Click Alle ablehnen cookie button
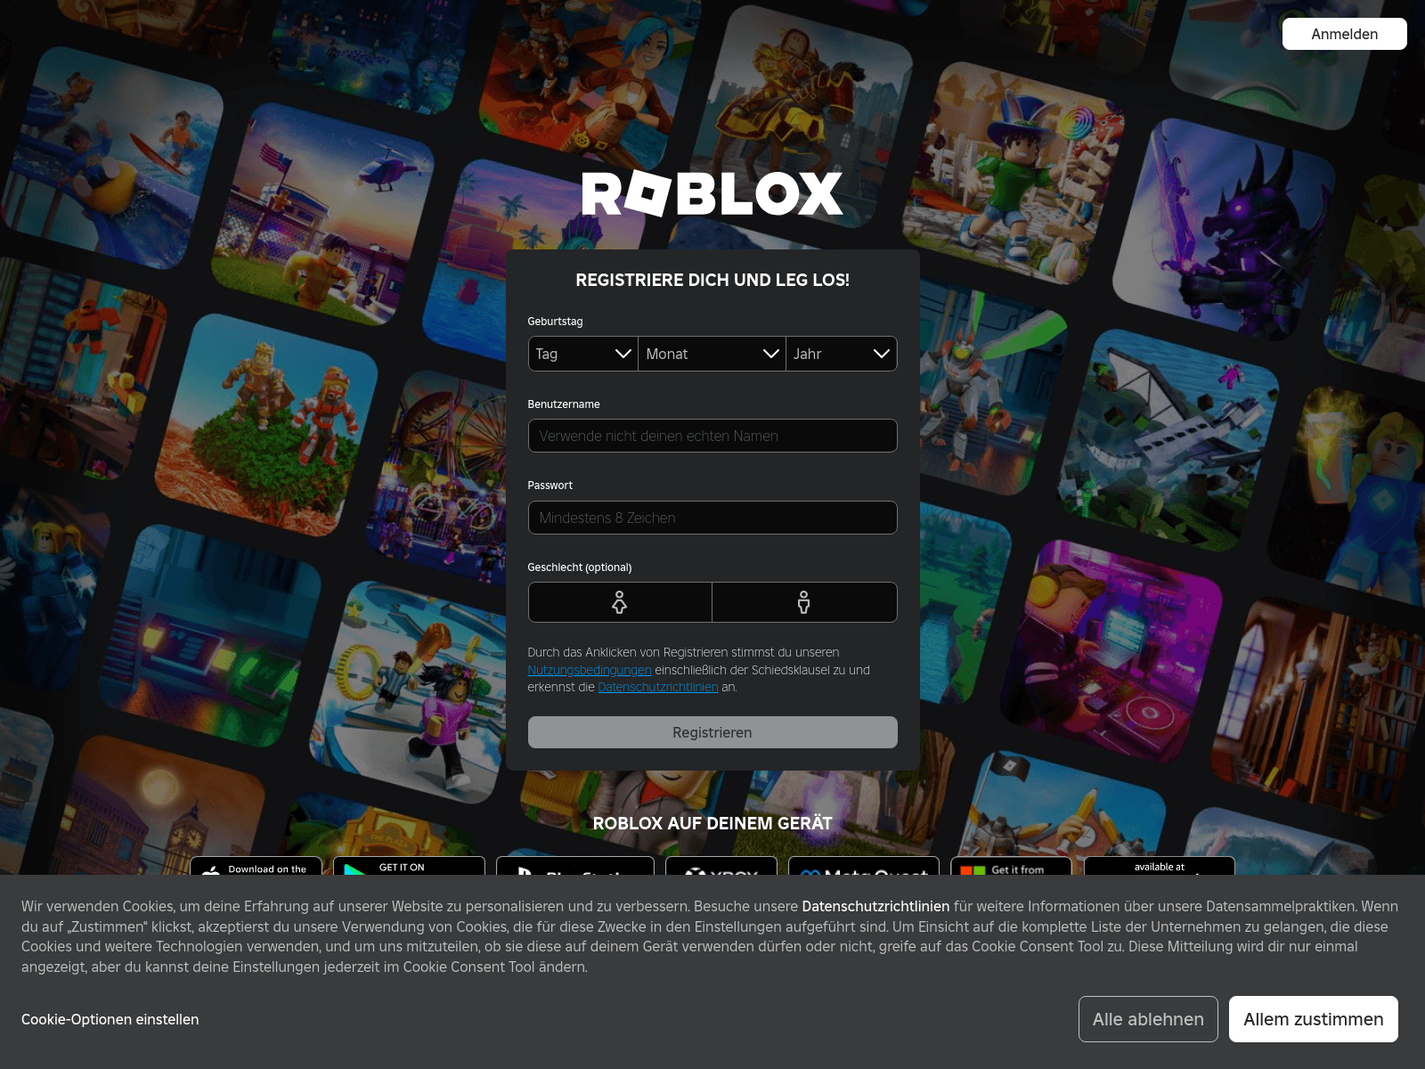Screen dimensions: 1425x1069 pyautogui.click(x=1148, y=1019)
